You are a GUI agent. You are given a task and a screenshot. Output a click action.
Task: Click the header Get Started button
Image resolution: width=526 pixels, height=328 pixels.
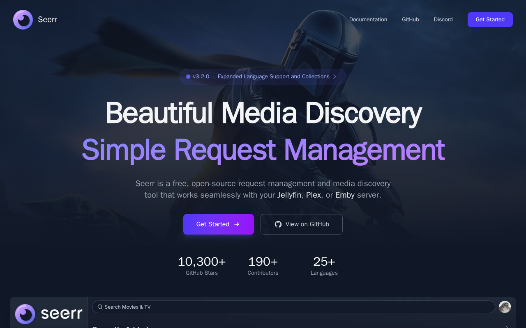click(x=490, y=20)
